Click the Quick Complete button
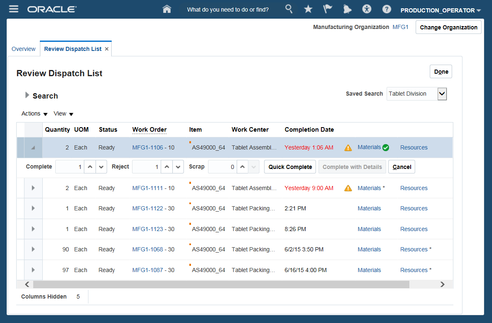 tap(290, 167)
